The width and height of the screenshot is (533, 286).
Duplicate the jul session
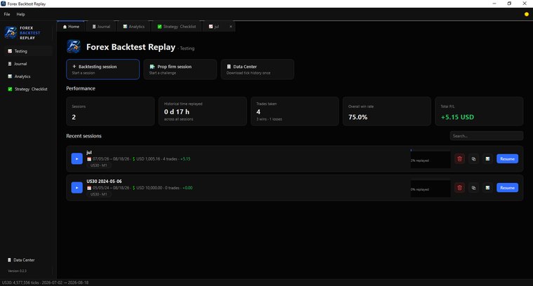tap(473, 158)
